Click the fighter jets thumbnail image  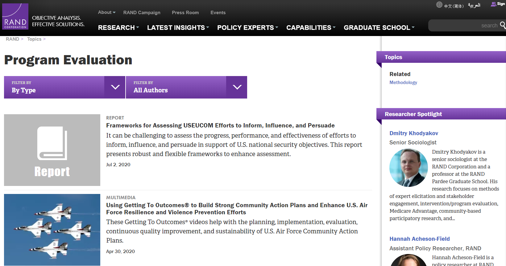click(52, 230)
